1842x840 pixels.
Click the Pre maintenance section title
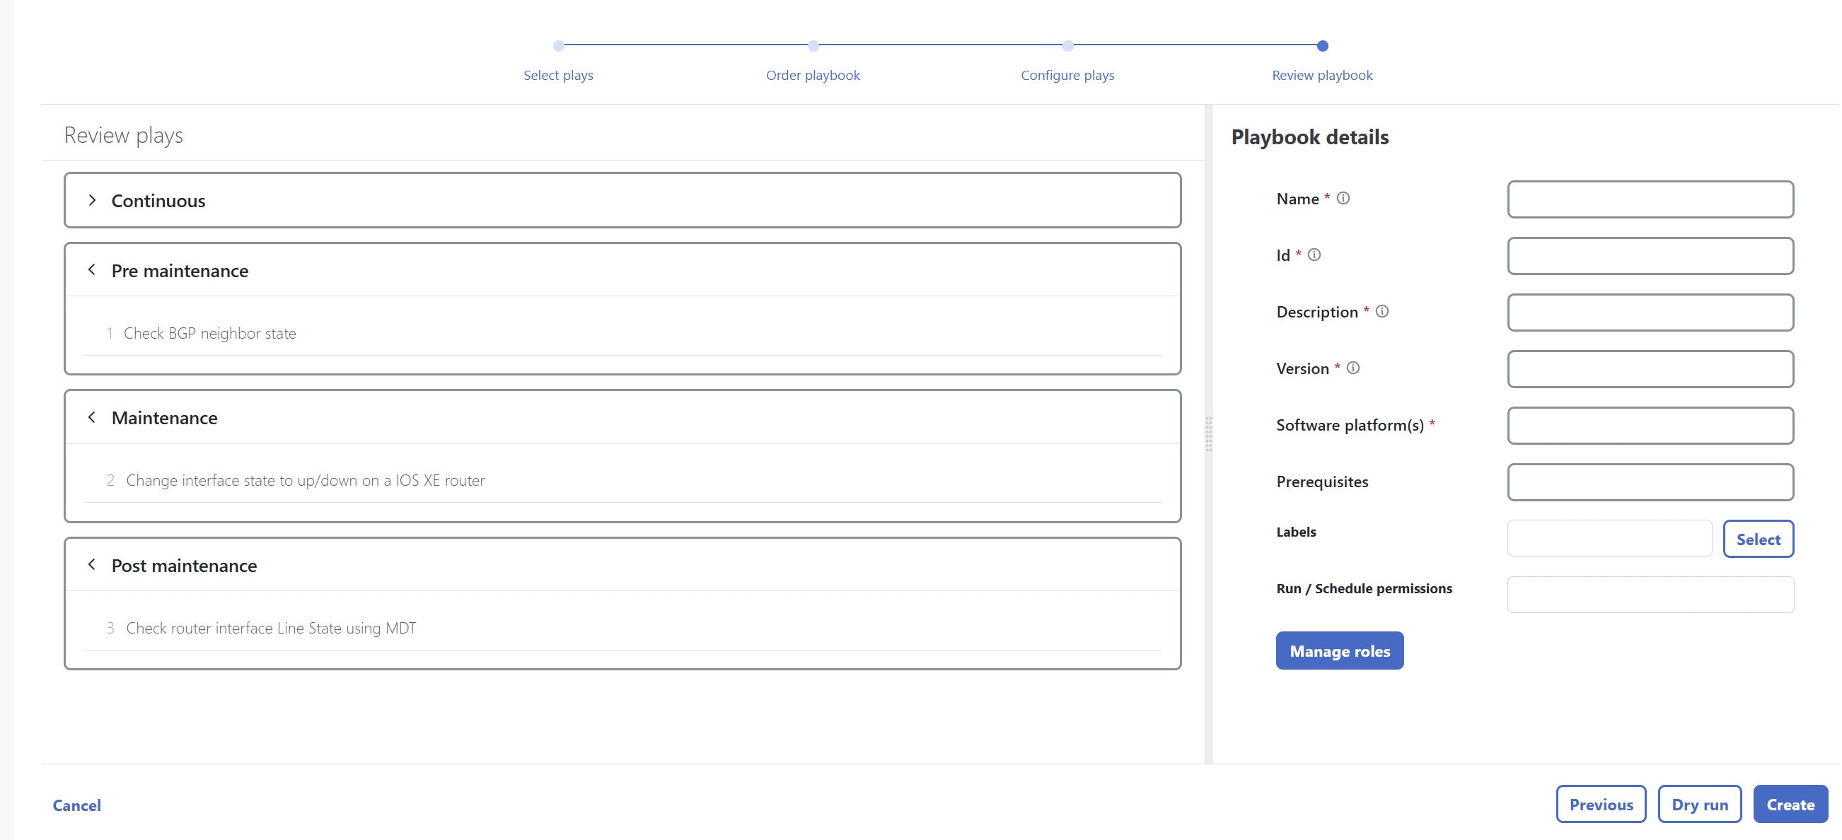[x=180, y=271]
